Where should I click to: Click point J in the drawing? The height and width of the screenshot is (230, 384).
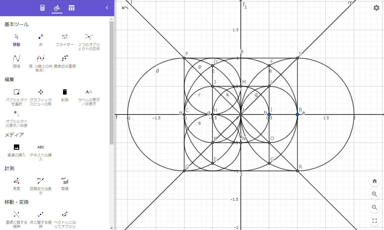coord(212,86)
